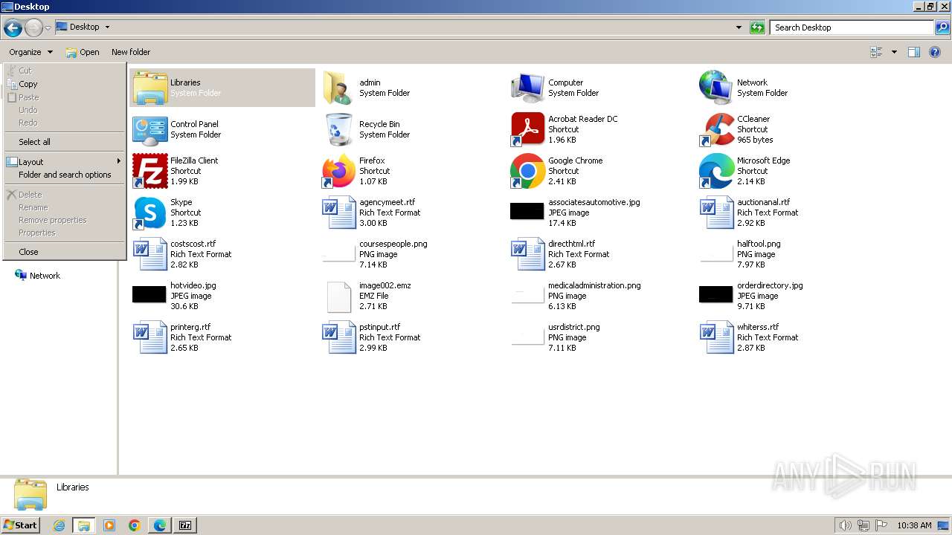Click the taskbar clock showing 10:38 AM
This screenshot has height=535, width=952.
[x=914, y=525]
